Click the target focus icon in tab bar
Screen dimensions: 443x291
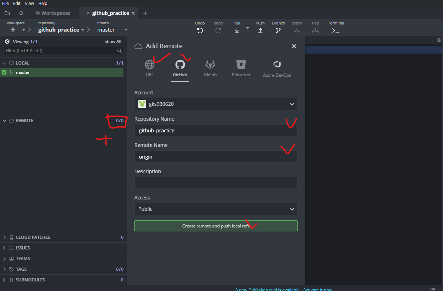[21, 13]
